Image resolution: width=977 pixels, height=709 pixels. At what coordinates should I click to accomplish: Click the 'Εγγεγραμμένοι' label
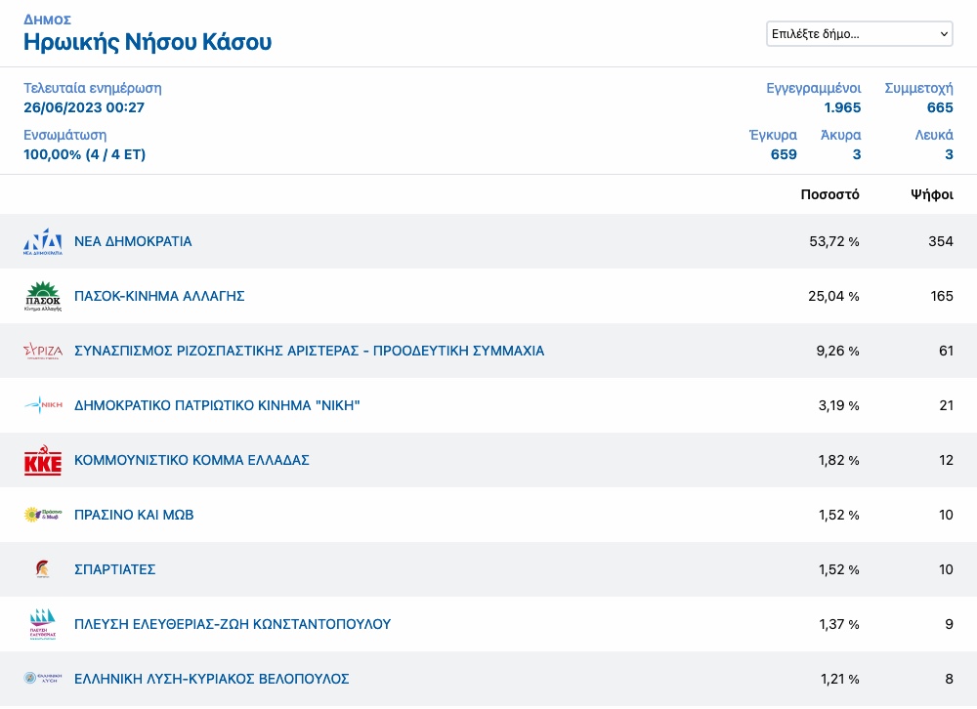[x=814, y=89]
